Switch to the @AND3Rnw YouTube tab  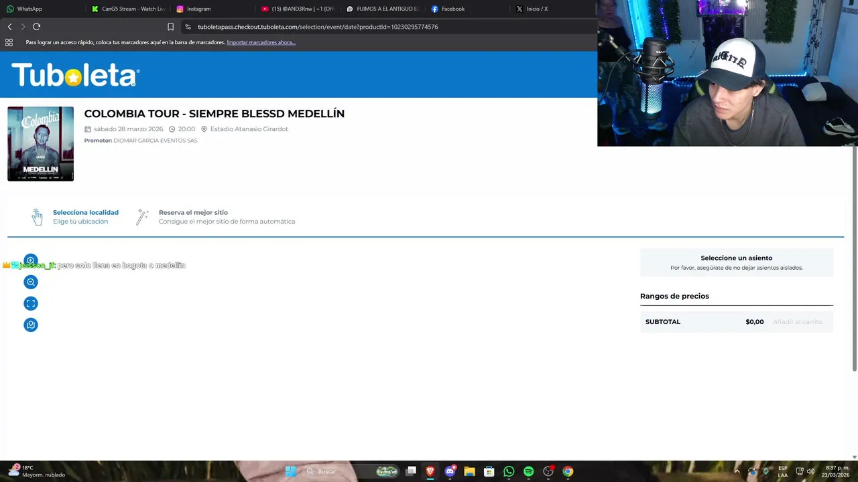(298, 9)
